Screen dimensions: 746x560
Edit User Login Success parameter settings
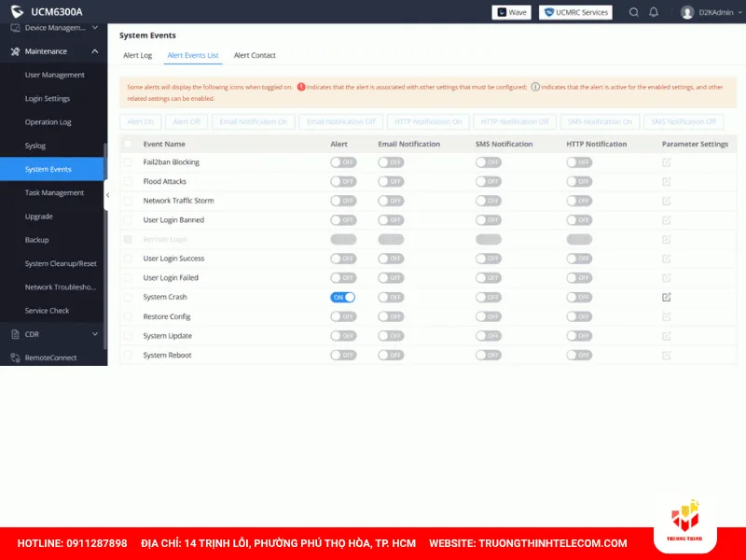(x=667, y=259)
